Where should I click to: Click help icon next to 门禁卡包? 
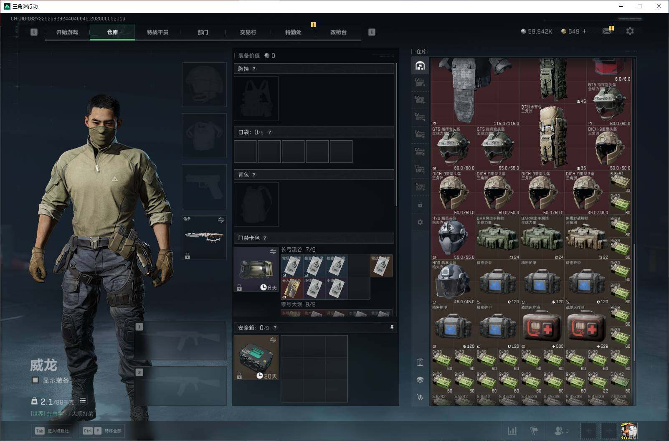click(x=265, y=238)
